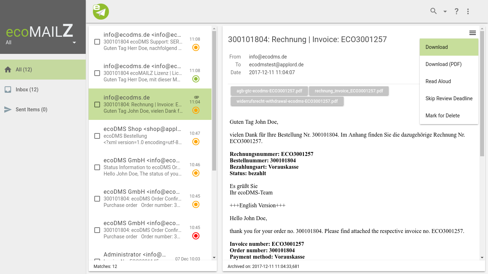The width and height of the screenshot is (488, 274).
Task: Click the ecoMAILZ paper plane logo
Action: [x=101, y=11]
